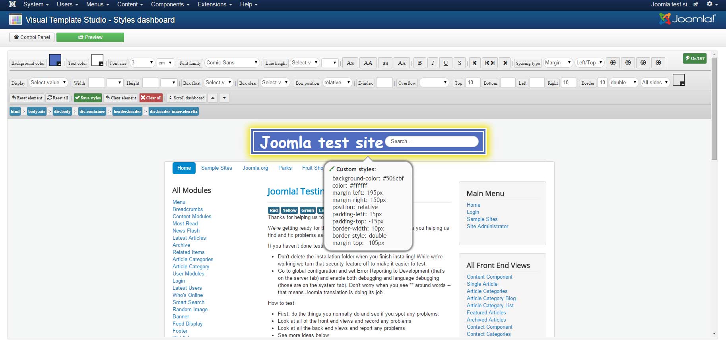Screen dimensions: 726x347
Task: Open the Line height value dropdown
Action: pyautogui.click(x=305, y=63)
